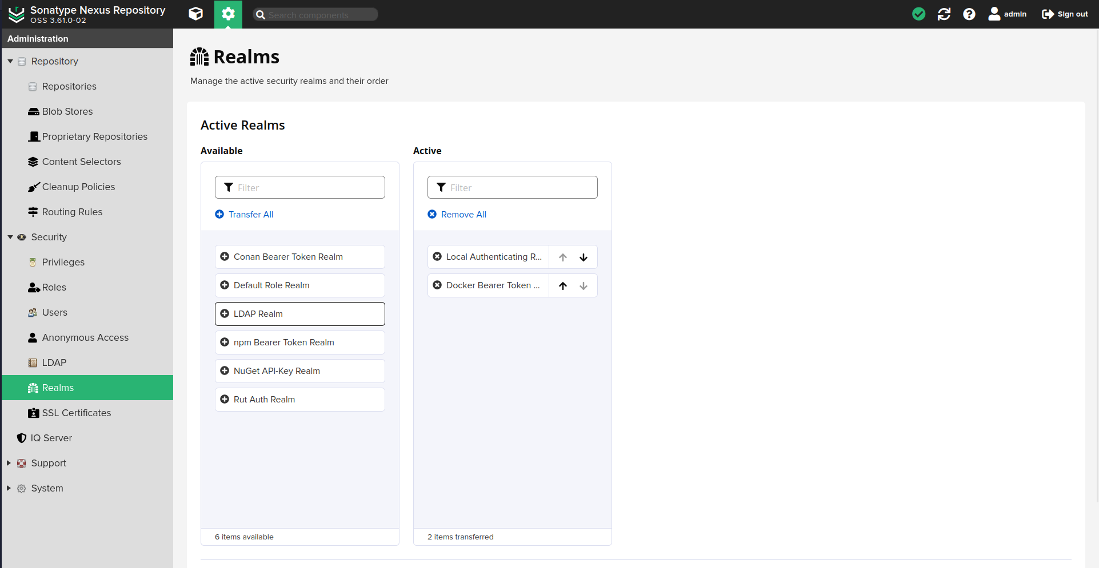Expand the System section in sidebar
The width and height of the screenshot is (1099, 568).
tap(9, 488)
